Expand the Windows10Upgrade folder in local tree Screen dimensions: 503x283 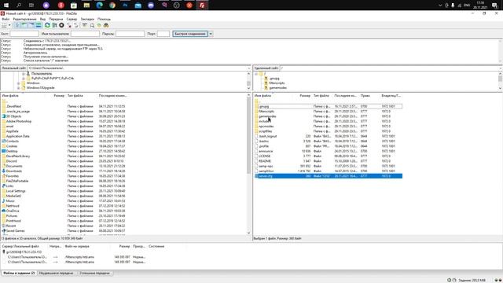[19, 87]
